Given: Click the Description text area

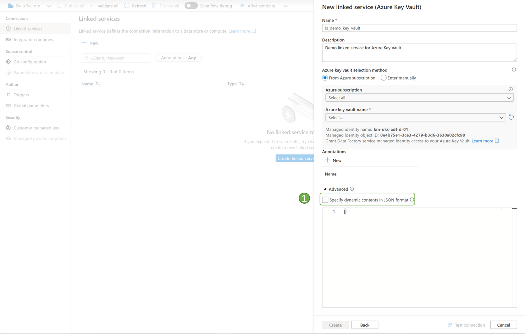Looking at the screenshot, I should point(419,53).
